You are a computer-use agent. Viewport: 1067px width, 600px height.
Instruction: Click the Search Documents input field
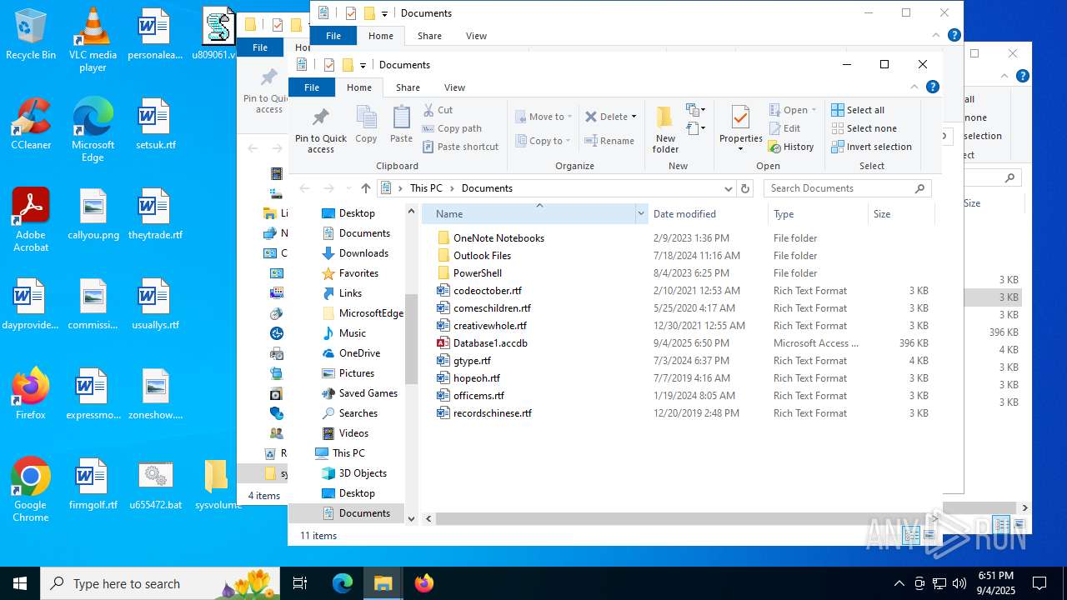839,188
